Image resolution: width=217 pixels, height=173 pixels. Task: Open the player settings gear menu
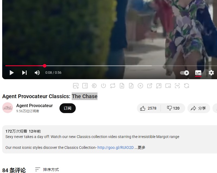pyautogui.click(x=211, y=73)
